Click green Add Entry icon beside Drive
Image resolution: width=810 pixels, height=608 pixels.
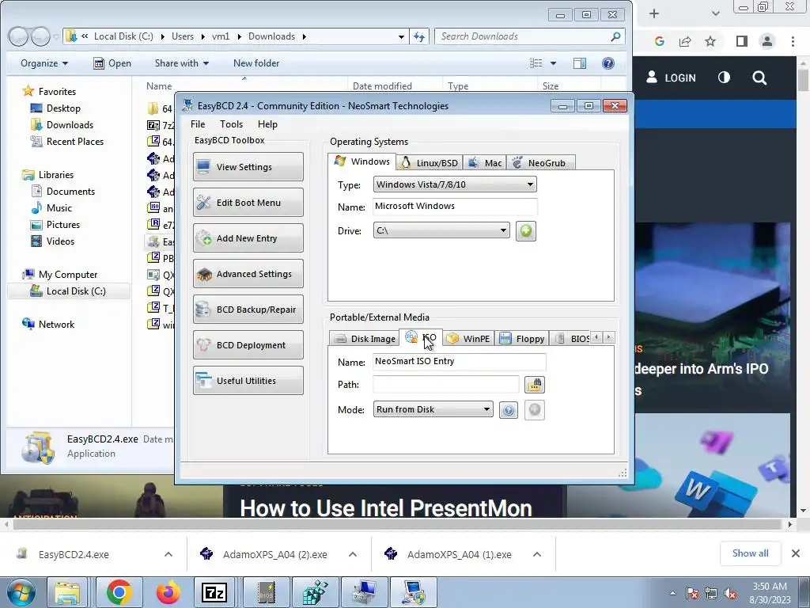[525, 230]
